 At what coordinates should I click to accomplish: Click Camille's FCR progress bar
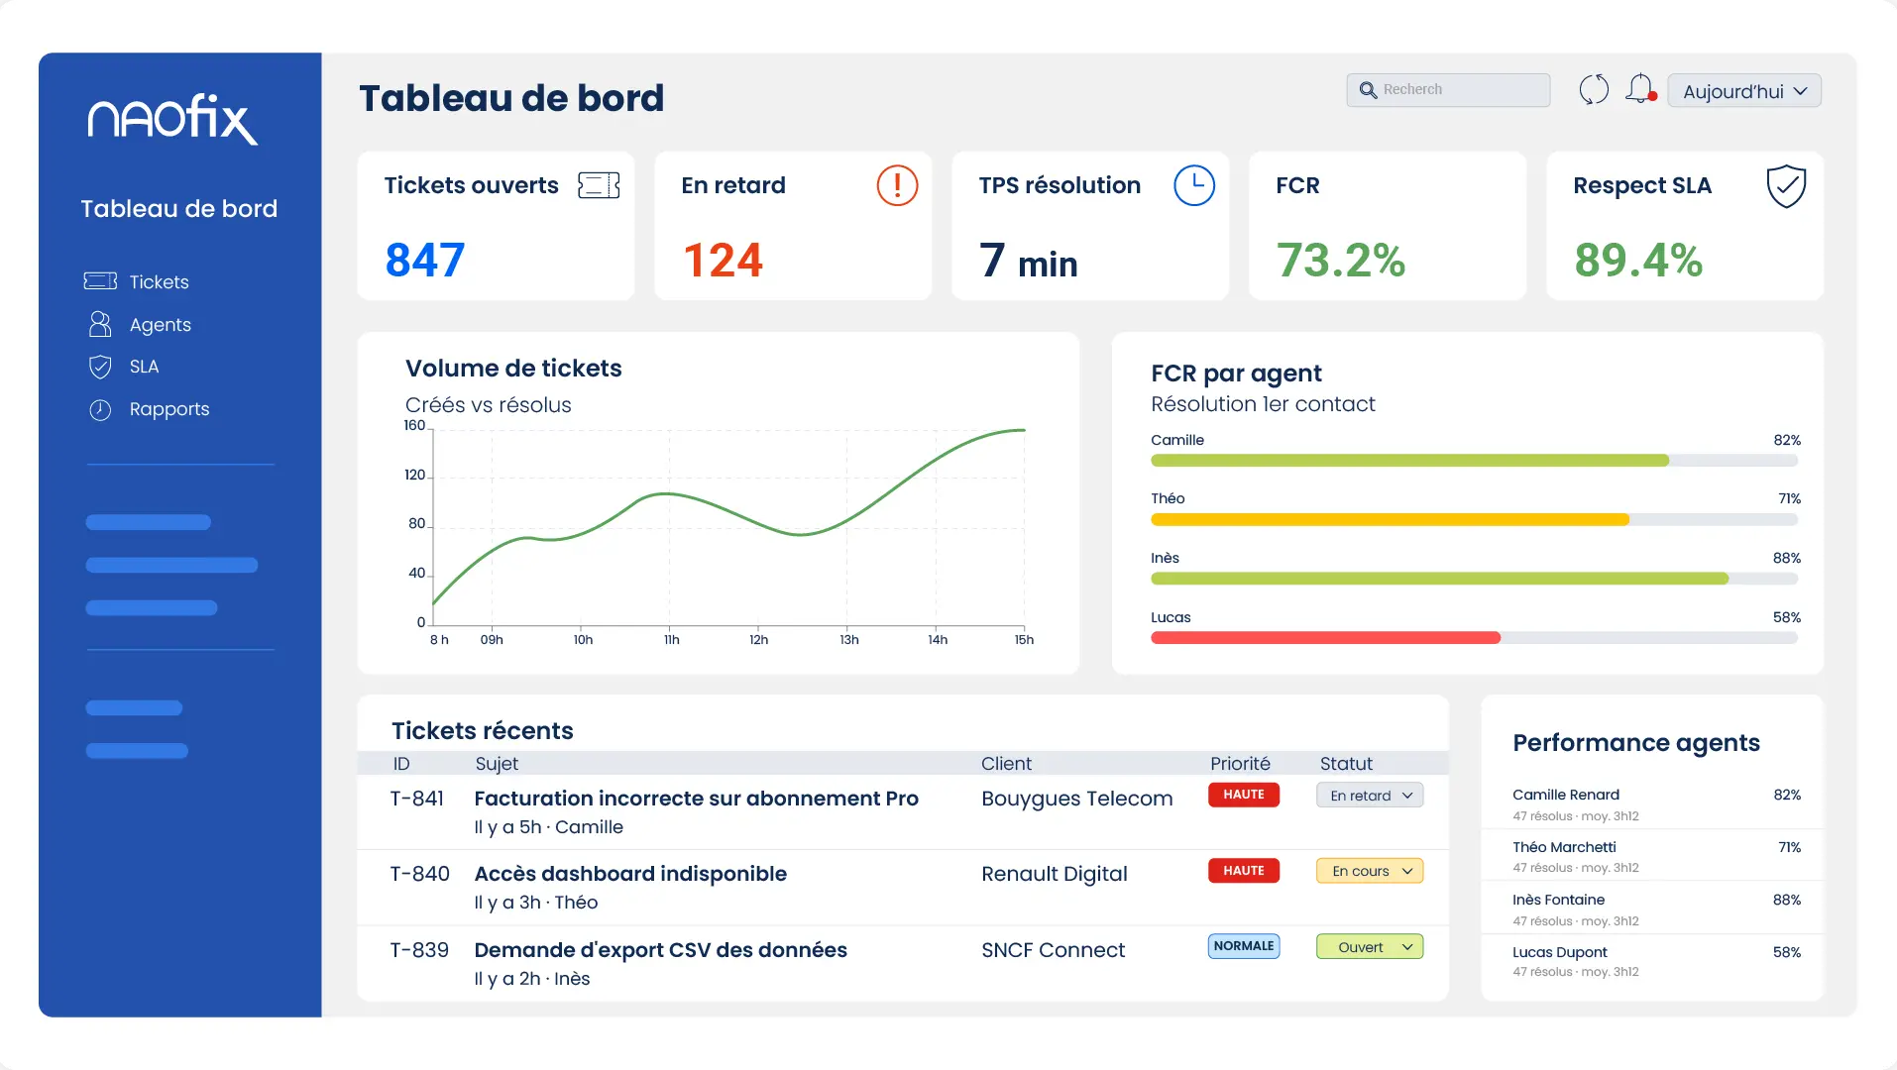(1474, 461)
